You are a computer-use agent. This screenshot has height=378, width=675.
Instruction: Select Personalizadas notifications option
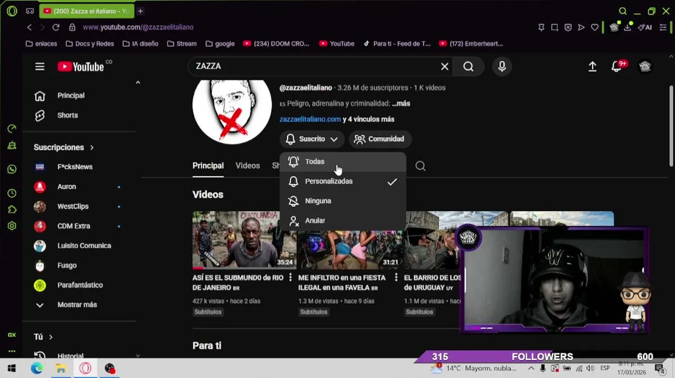pos(343,181)
